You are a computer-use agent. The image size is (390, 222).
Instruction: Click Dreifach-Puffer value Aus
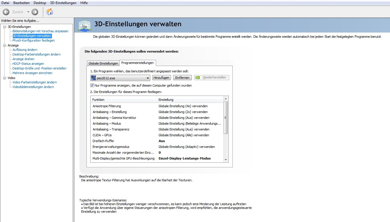click(162, 141)
